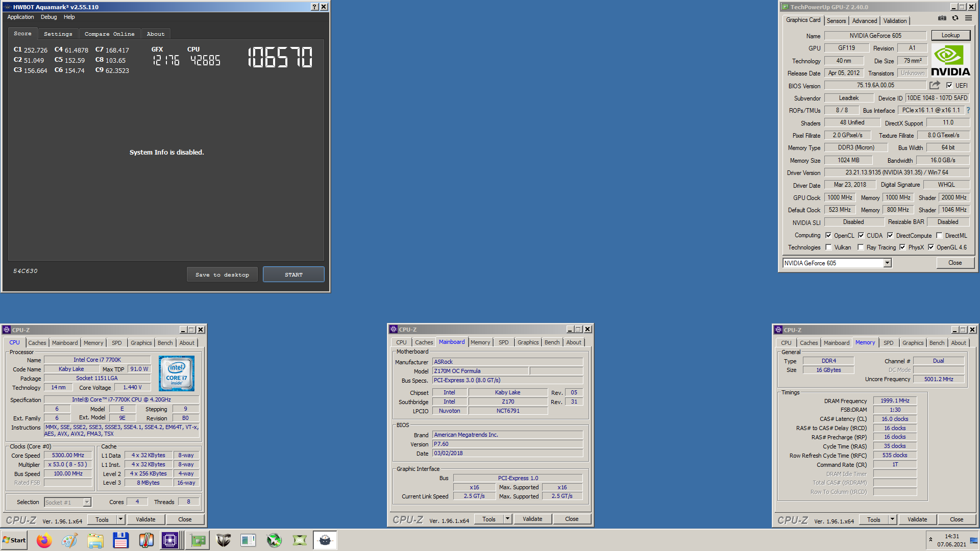The width and height of the screenshot is (980, 551).
Task: Click the green jet taskbar icon
Action: click(x=274, y=540)
